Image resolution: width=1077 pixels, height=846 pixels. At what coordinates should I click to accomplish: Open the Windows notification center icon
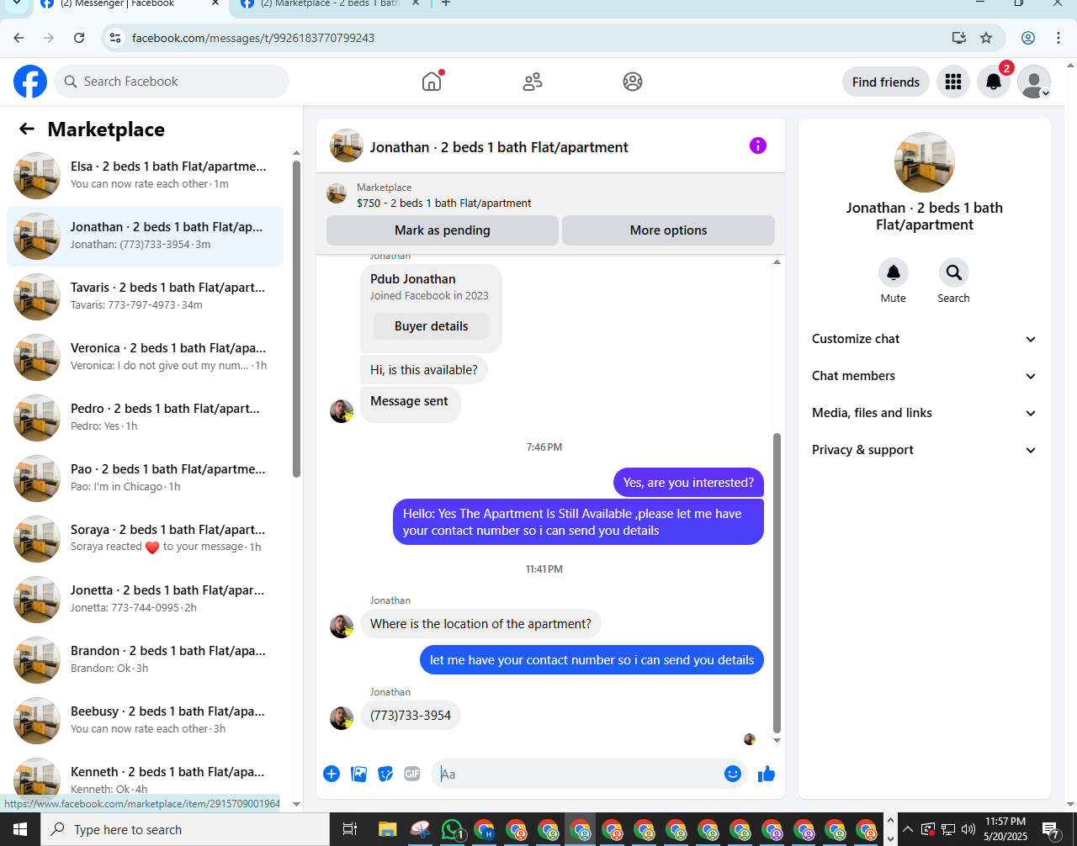point(1052,830)
